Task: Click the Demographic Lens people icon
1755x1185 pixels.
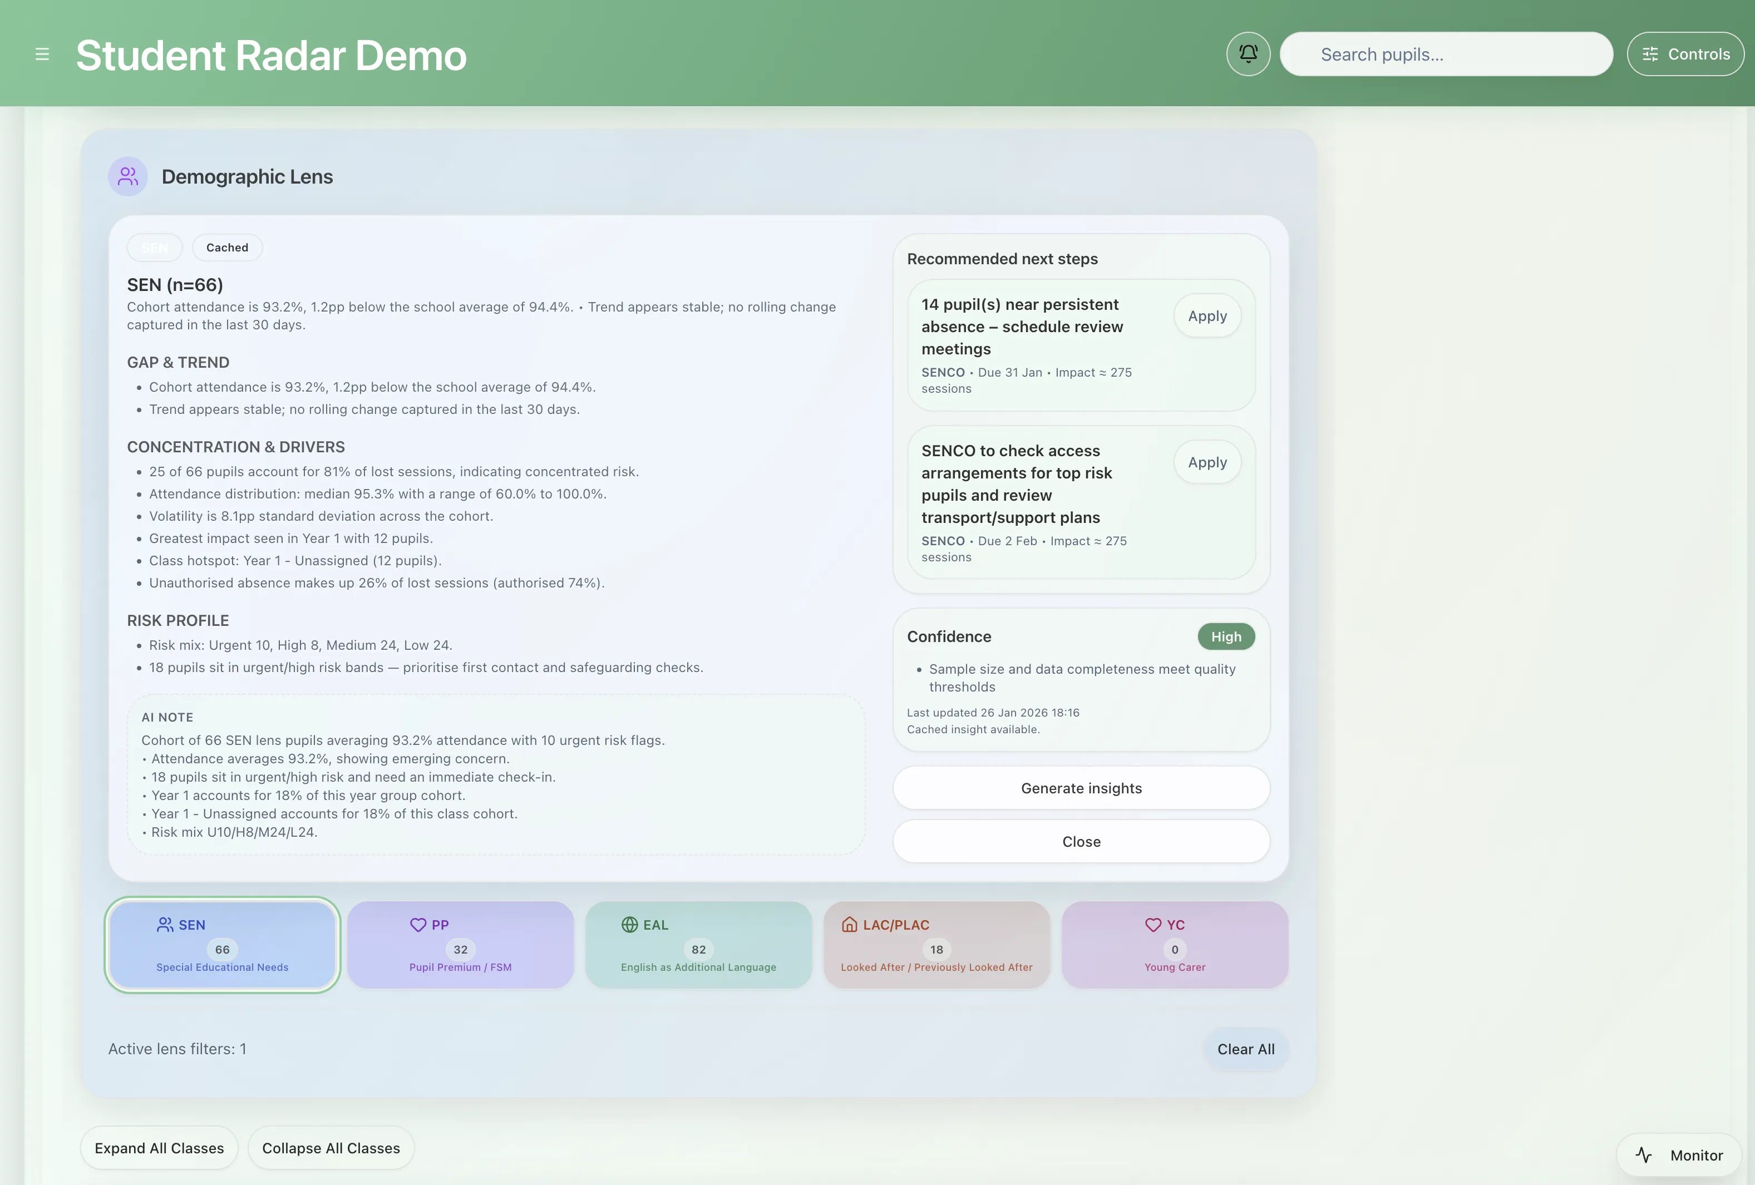Action: click(x=127, y=177)
